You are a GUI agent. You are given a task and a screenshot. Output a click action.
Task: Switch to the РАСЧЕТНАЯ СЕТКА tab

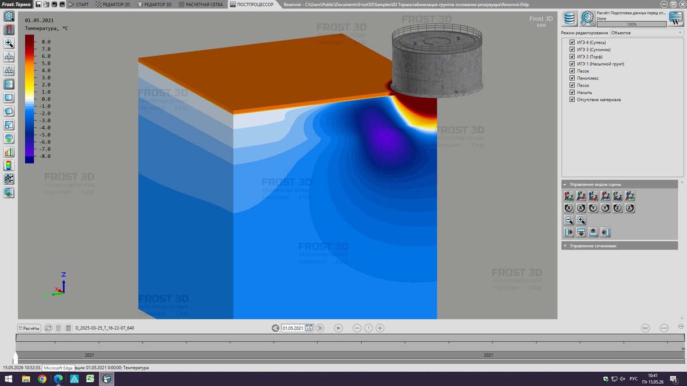[x=201, y=4]
